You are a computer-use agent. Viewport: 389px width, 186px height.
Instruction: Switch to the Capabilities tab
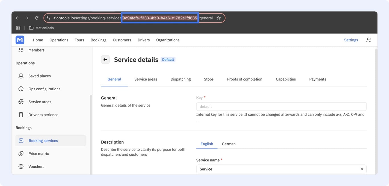(x=286, y=79)
